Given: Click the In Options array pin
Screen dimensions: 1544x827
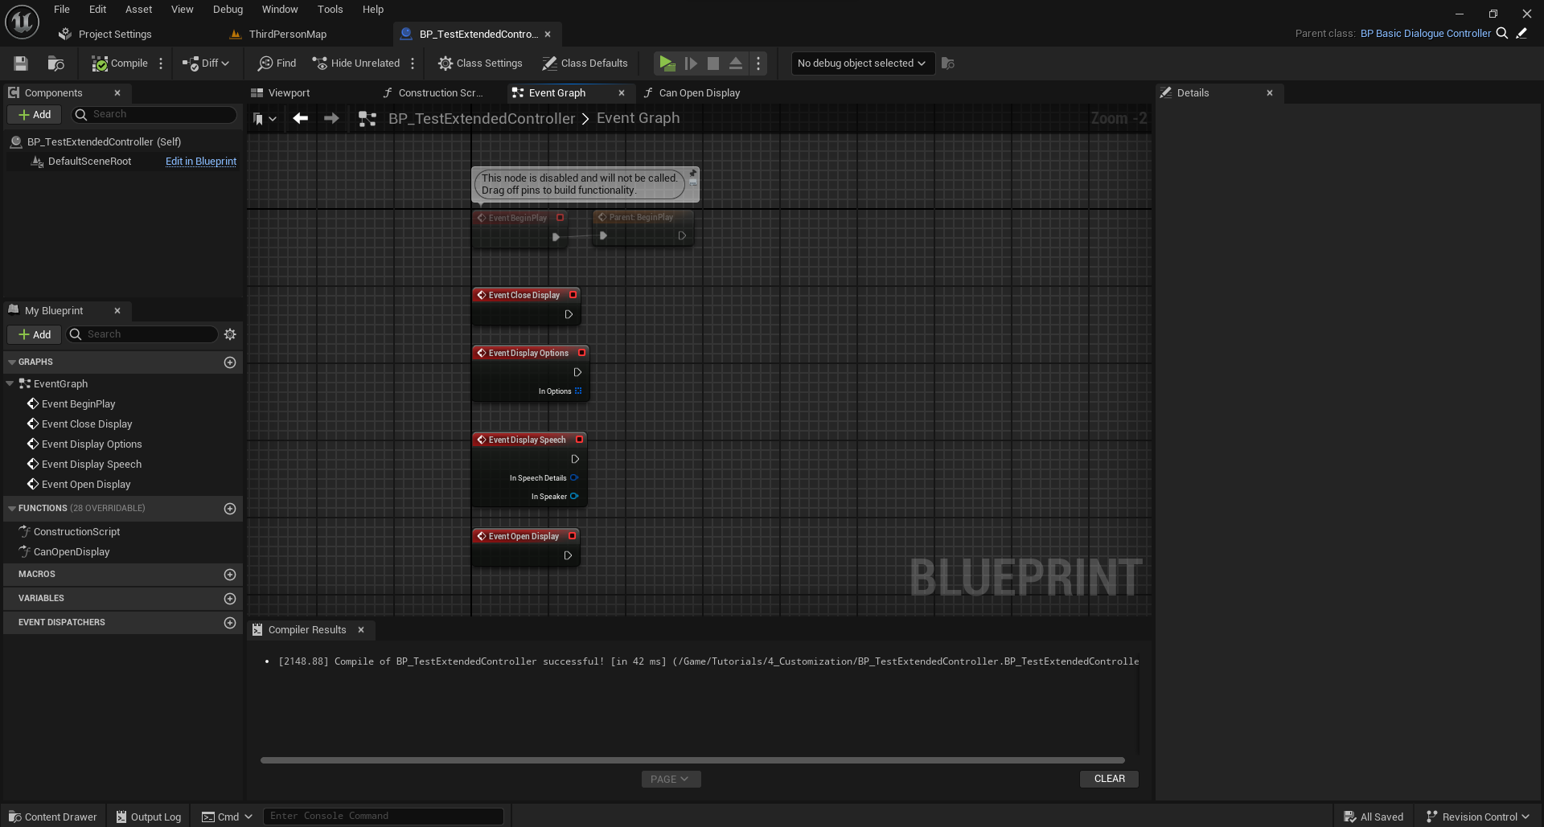Looking at the screenshot, I should [x=578, y=391].
